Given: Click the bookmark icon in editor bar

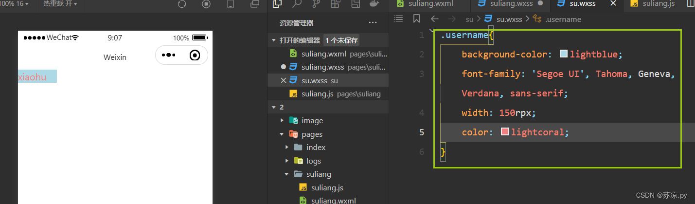Looking at the screenshot, I should pyautogui.click(x=416, y=19).
